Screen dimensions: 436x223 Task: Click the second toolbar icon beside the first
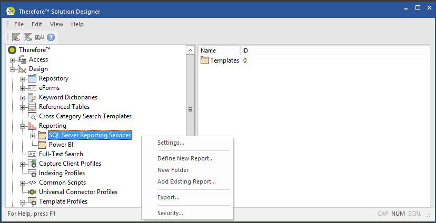tap(27, 37)
